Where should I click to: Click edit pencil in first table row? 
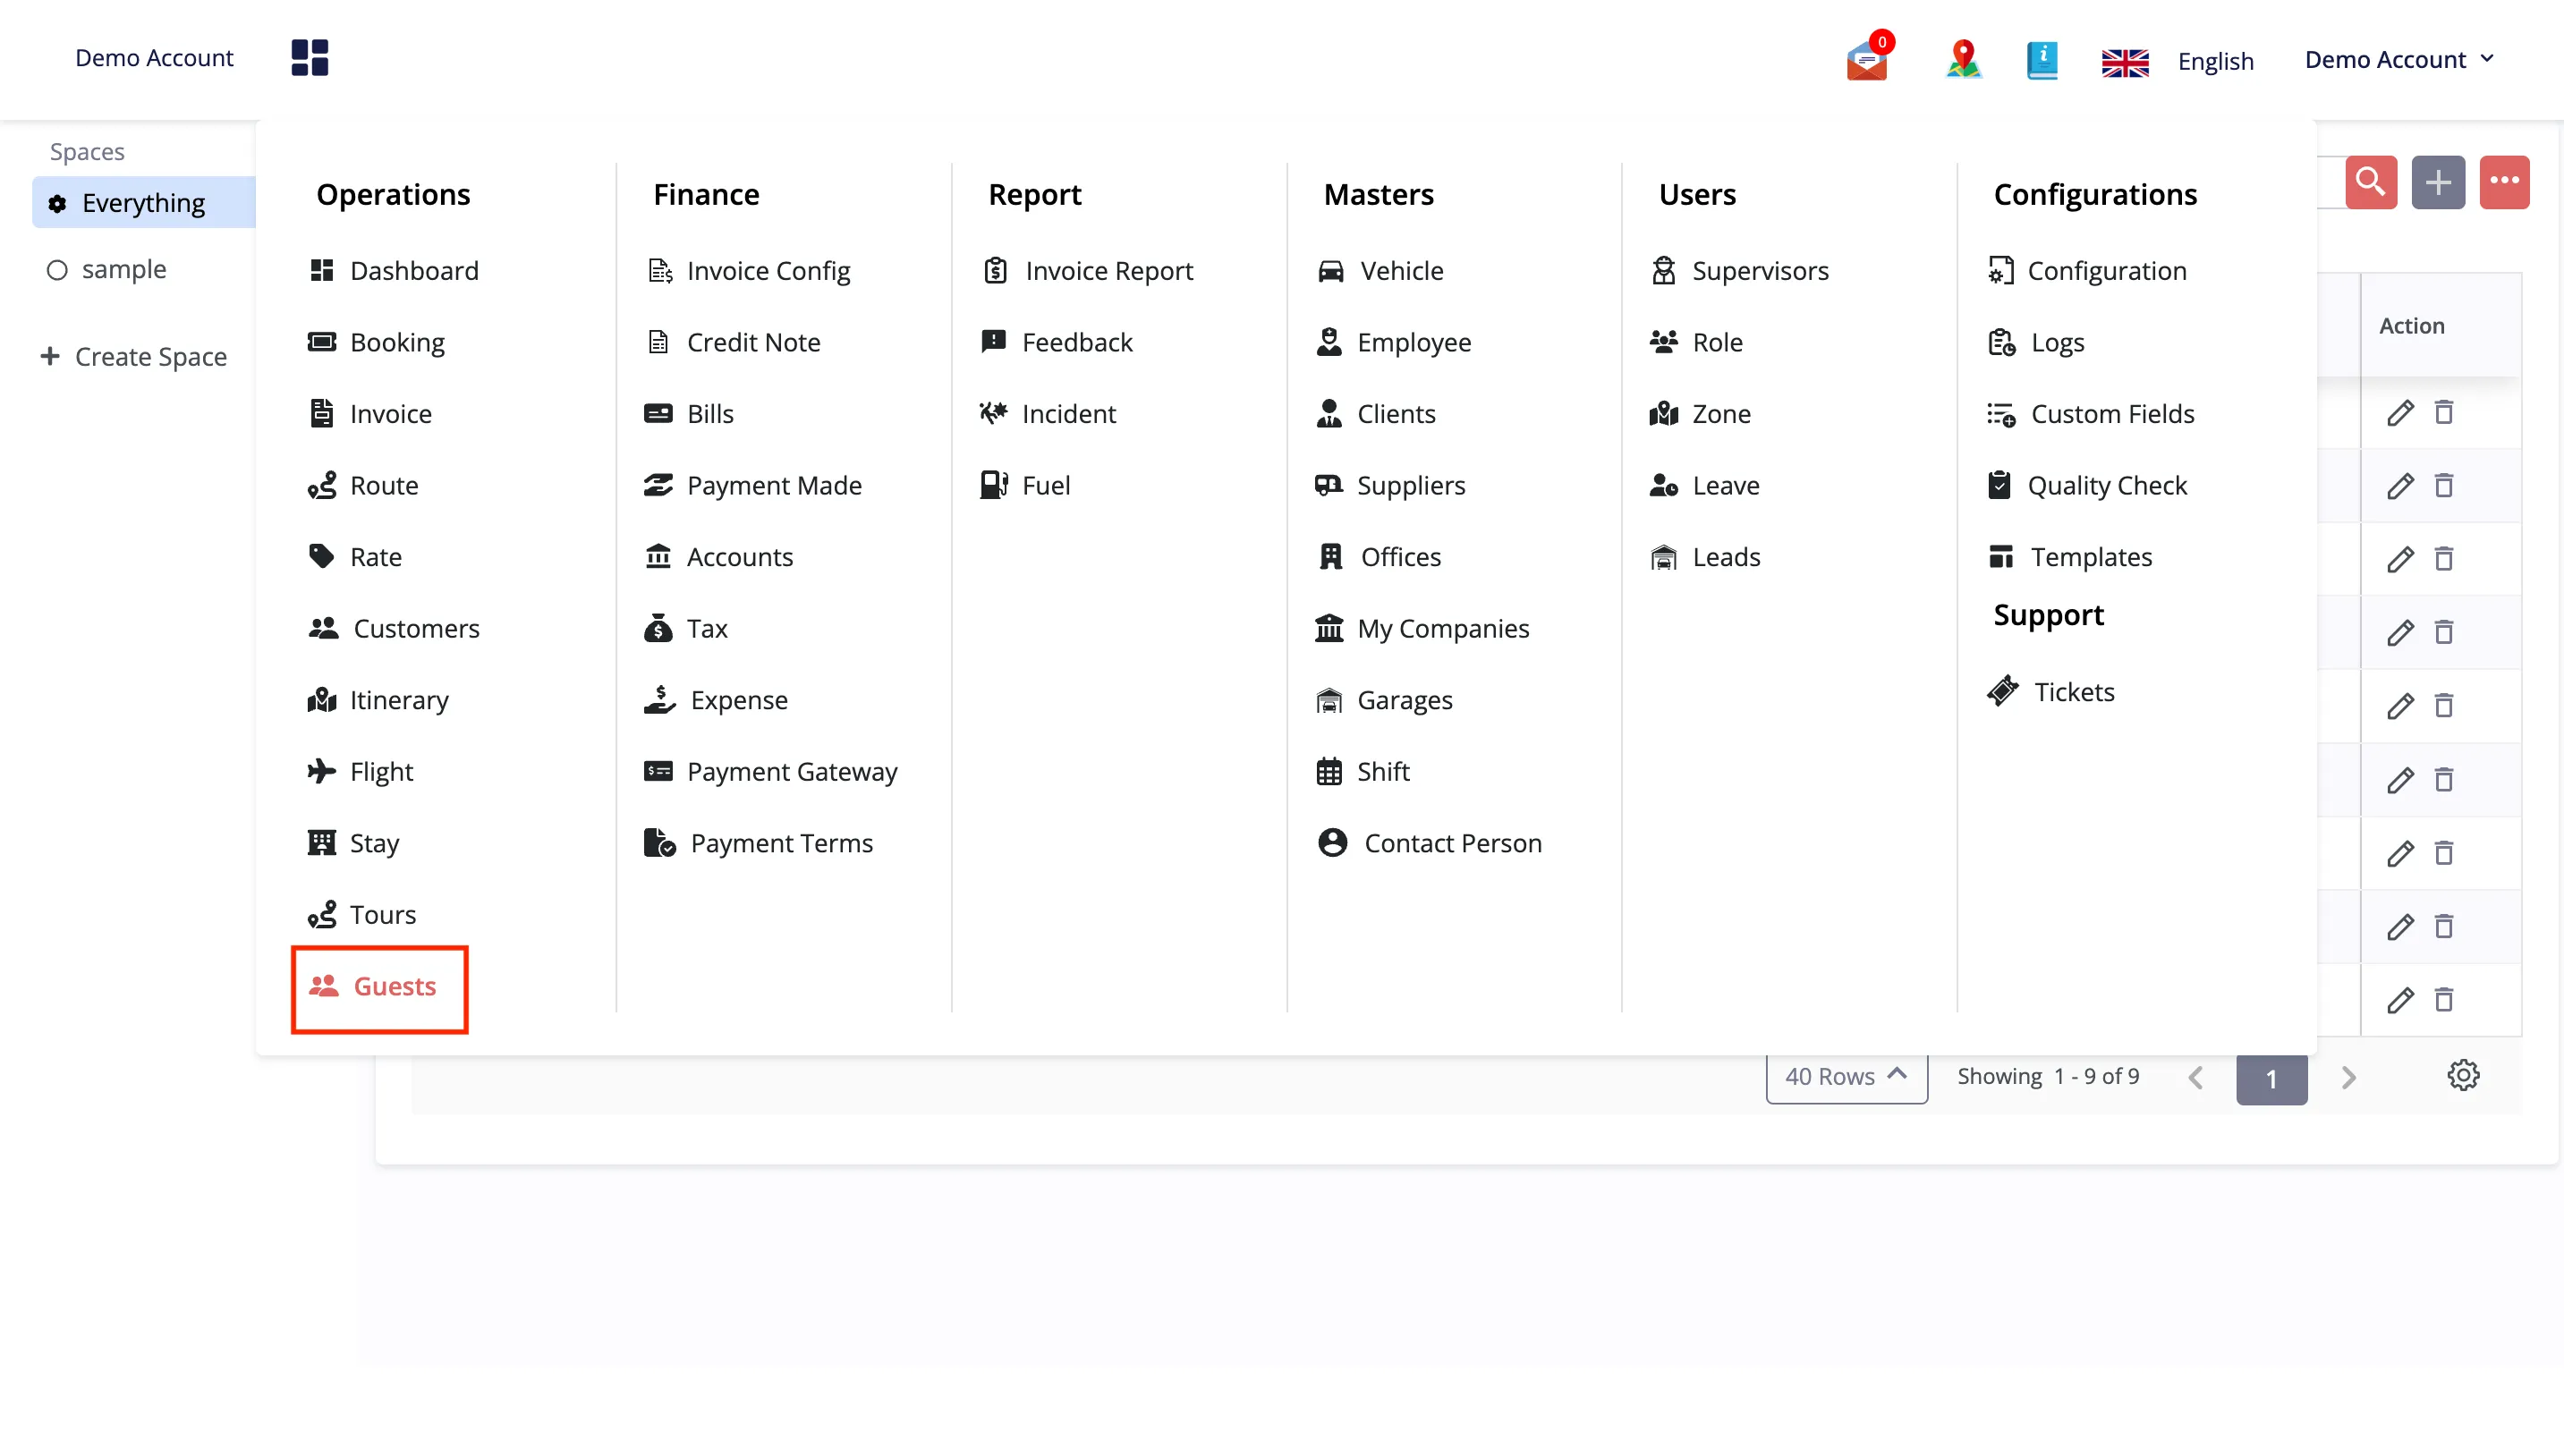2400,413
